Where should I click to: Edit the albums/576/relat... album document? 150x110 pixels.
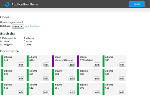pyautogui.click(x=71, y=65)
